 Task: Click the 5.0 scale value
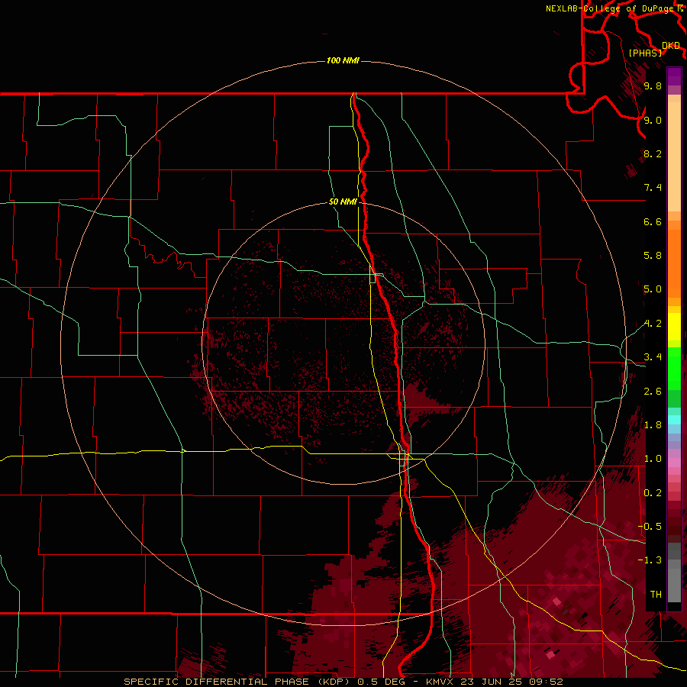tap(653, 289)
